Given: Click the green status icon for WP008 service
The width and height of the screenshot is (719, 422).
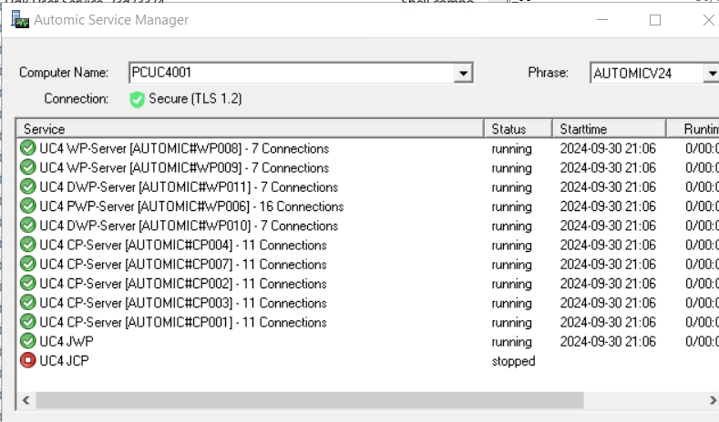Looking at the screenshot, I should 28,148.
